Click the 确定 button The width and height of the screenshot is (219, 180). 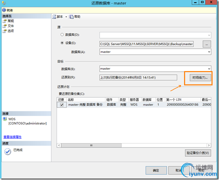click(x=156, y=170)
